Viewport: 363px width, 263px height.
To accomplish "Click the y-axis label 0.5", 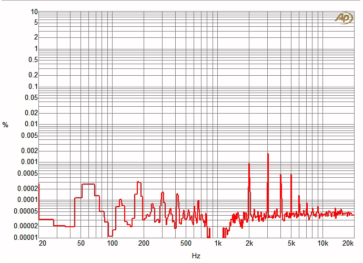I will click(33, 60).
